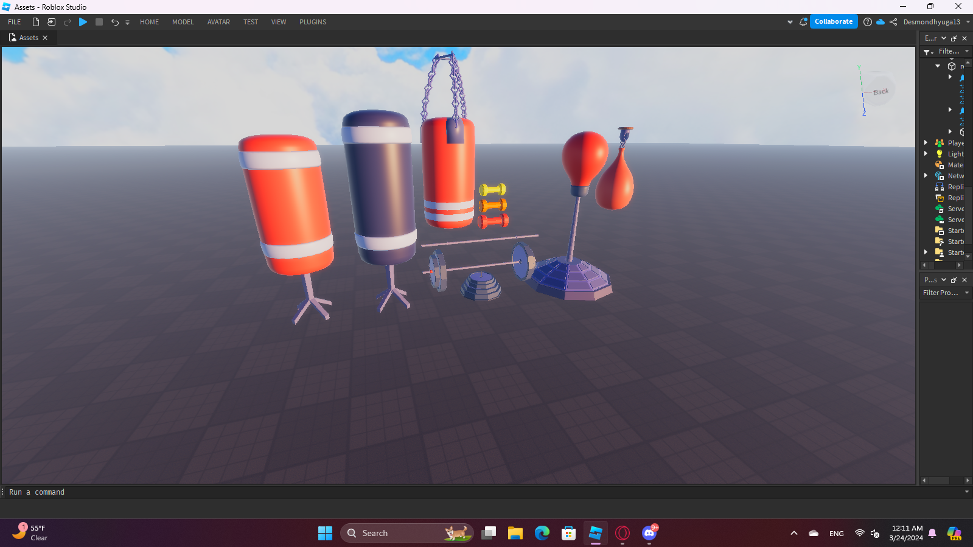The image size is (973, 547).
Task: Switch to the TEST ribbon tab
Action: click(x=251, y=22)
